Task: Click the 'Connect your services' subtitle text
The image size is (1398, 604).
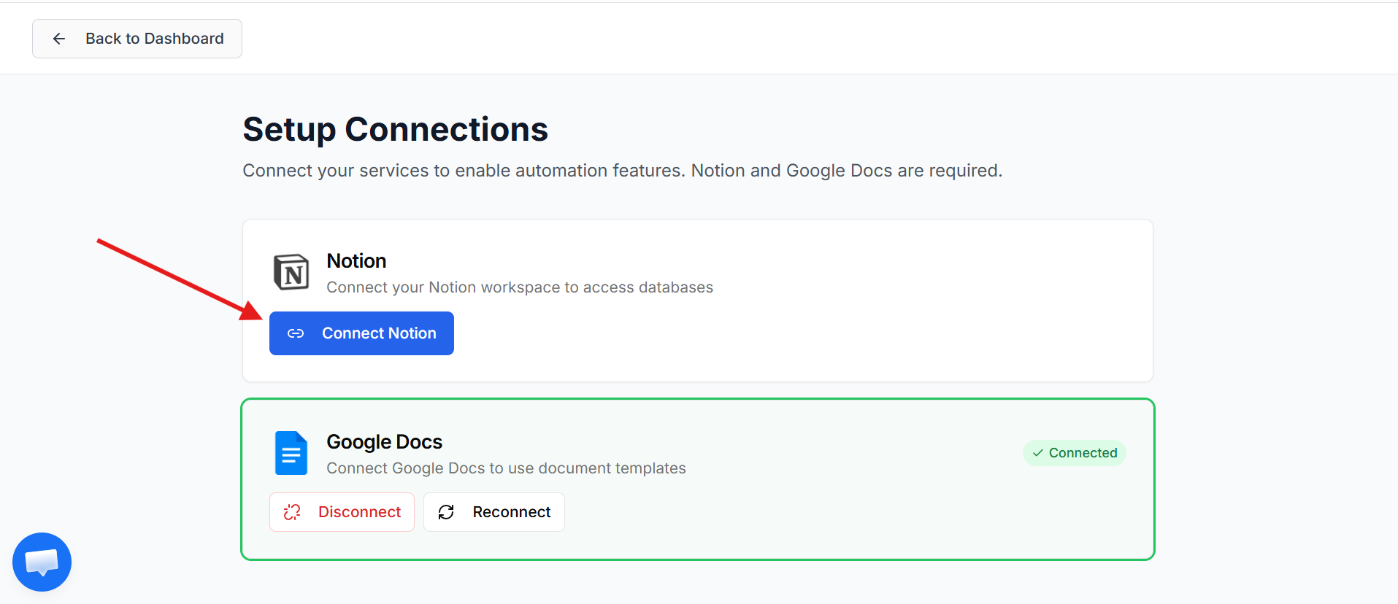Action: pos(622,171)
